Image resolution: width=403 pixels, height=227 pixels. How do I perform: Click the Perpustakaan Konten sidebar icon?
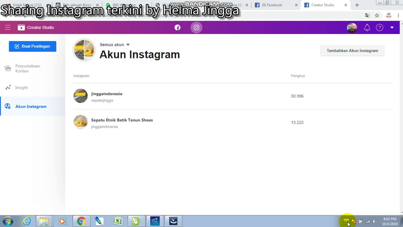(x=8, y=68)
